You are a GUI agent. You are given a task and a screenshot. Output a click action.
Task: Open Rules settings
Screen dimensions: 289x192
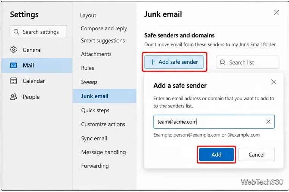(87, 68)
